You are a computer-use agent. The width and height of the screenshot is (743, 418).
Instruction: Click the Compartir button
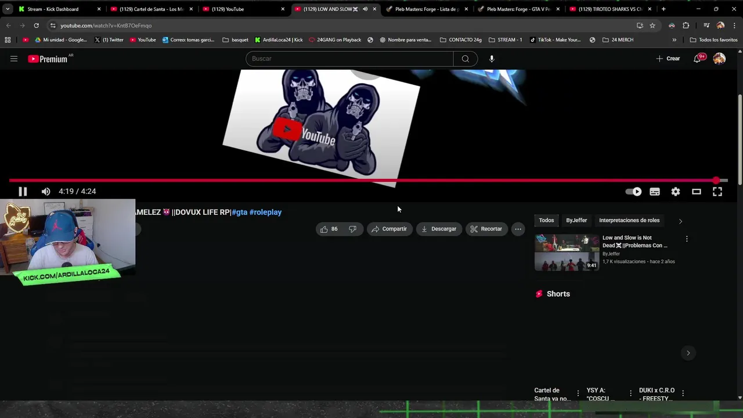[389, 229]
